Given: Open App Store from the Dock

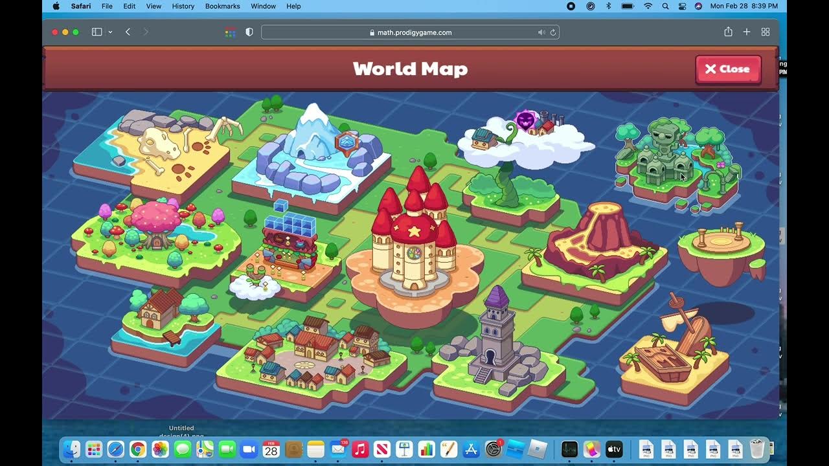Looking at the screenshot, I should click(471, 449).
